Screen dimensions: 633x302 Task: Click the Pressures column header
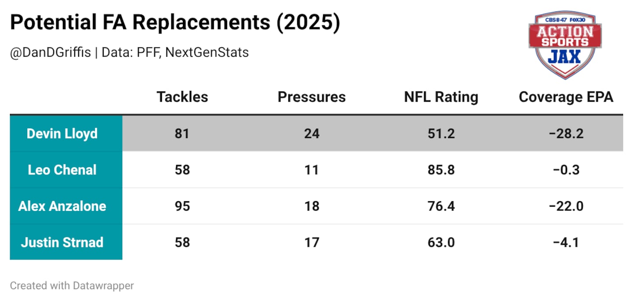click(x=311, y=97)
